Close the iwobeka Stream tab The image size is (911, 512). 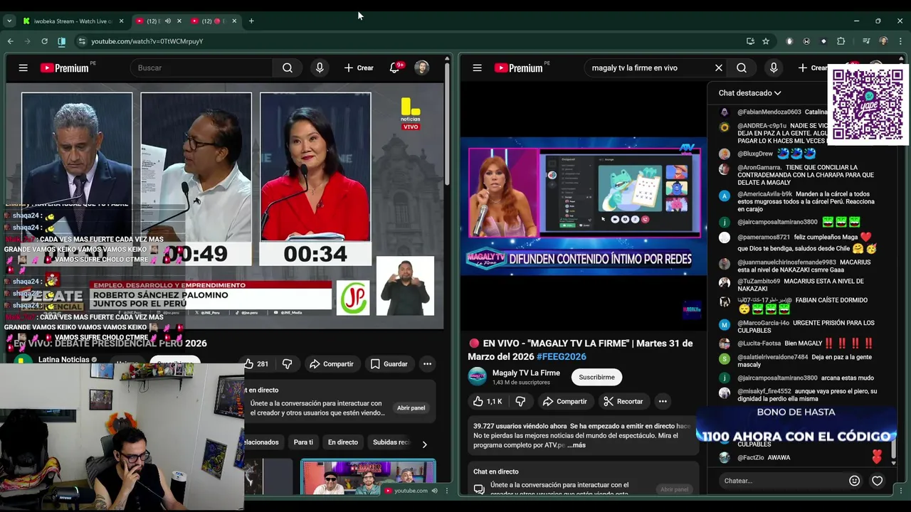[121, 21]
